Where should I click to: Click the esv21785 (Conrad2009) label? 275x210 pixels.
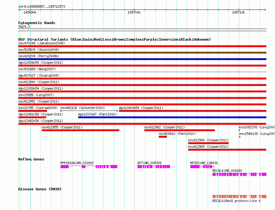click(38, 108)
